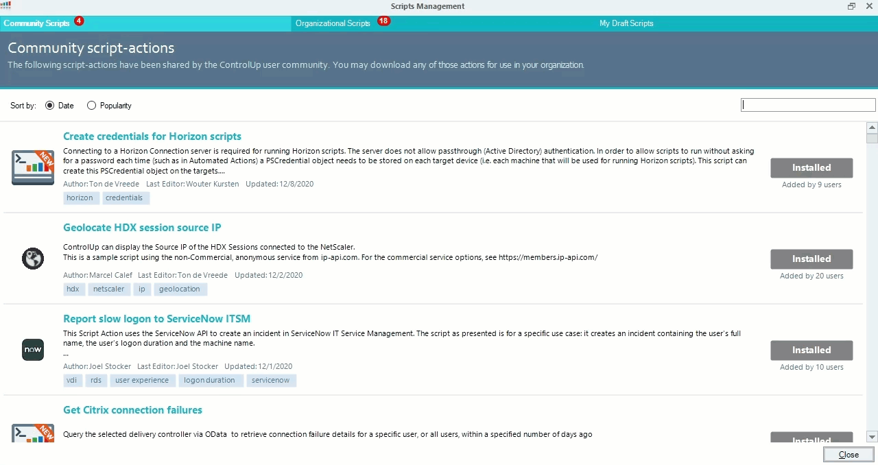Click the ControlUp app icon in title bar
This screenshot has width=878, height=465.
click(x=5, y=6)
